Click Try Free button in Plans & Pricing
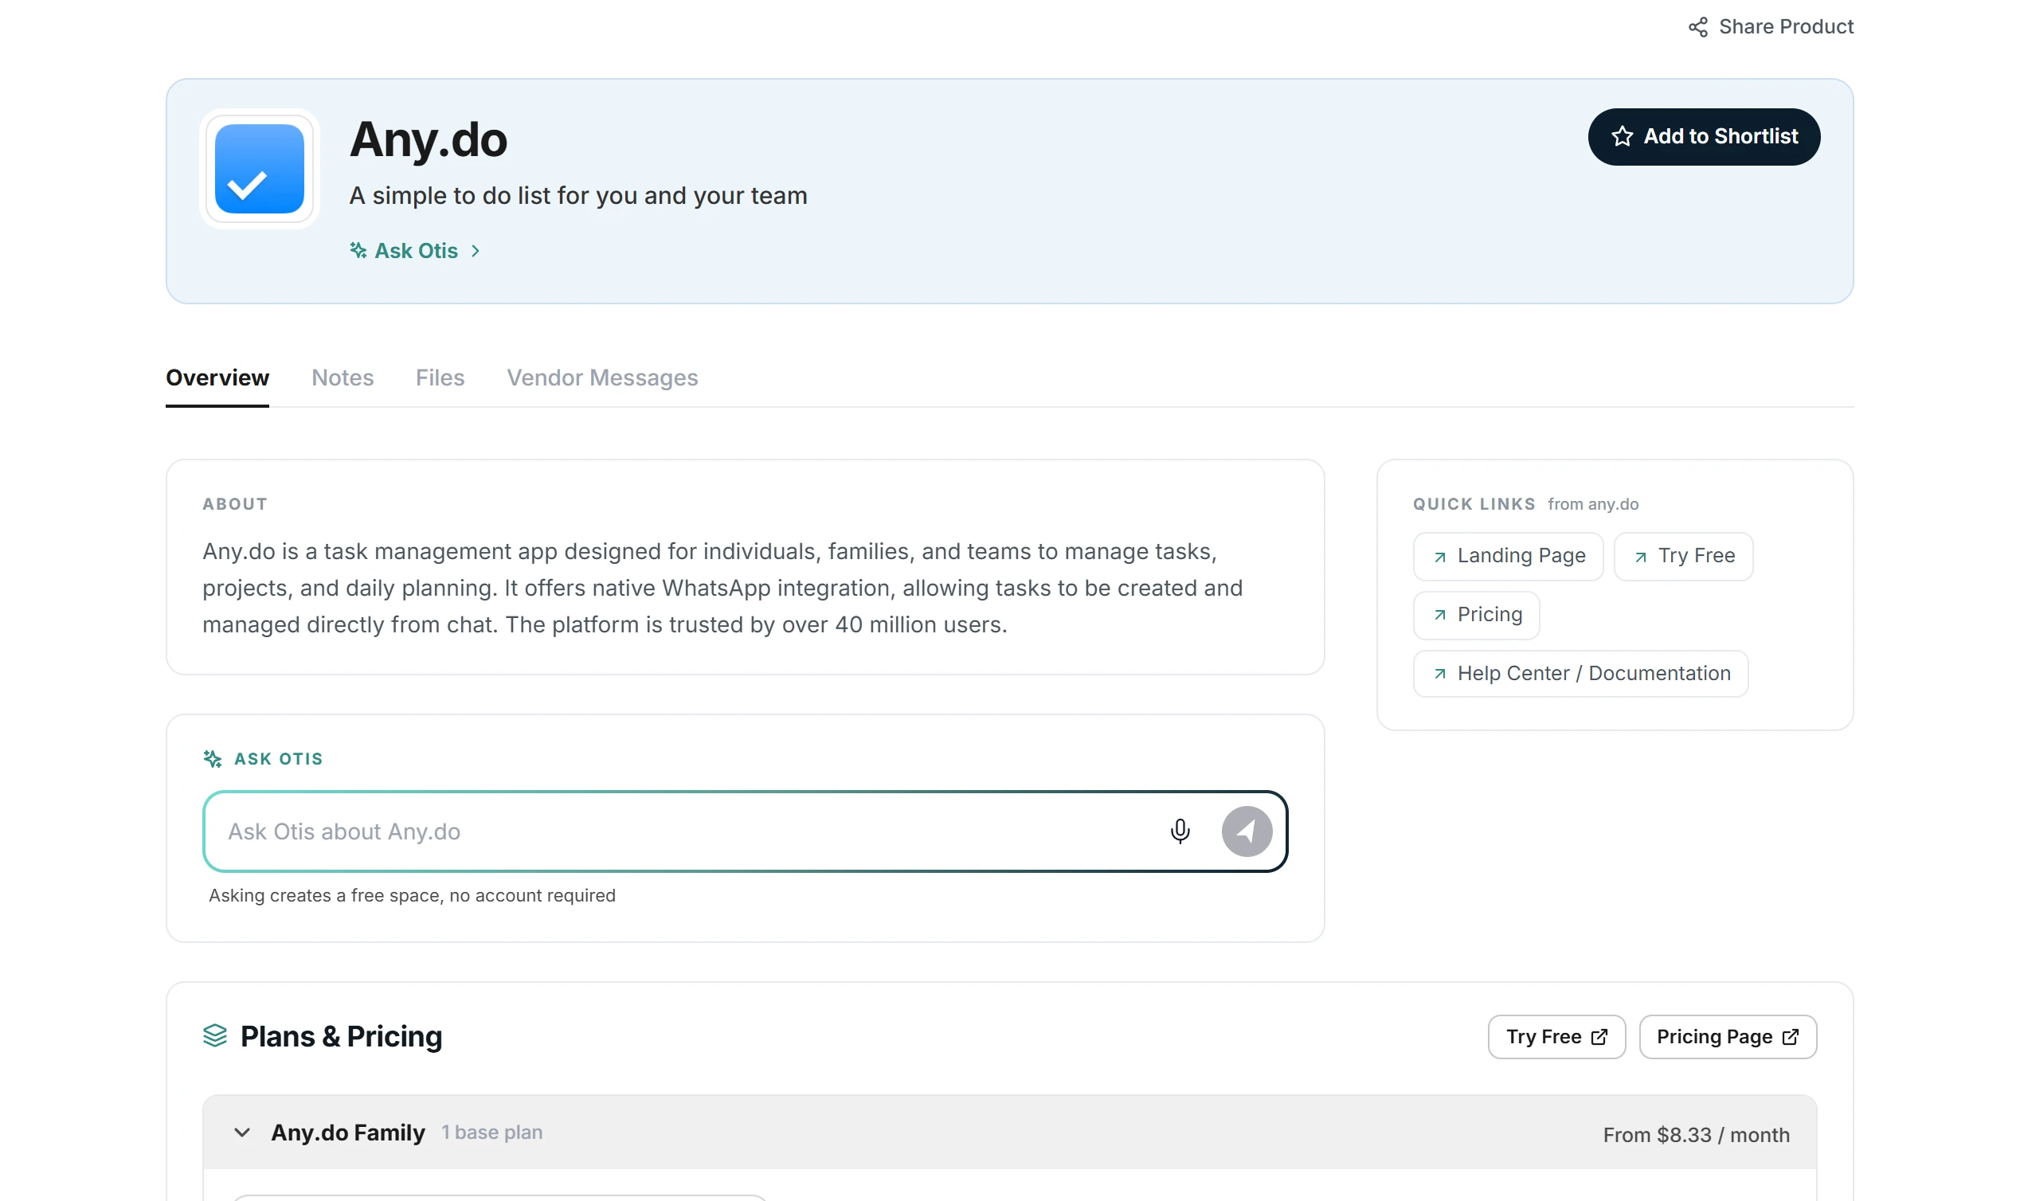Viewport: 2020px width, 1201px height. click(x=1556, y=1037)
